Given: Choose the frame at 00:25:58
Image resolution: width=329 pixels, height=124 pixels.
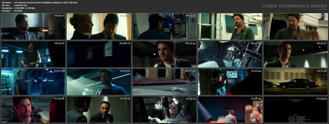Looking at the screenshot, I should [x=296, y=27].
